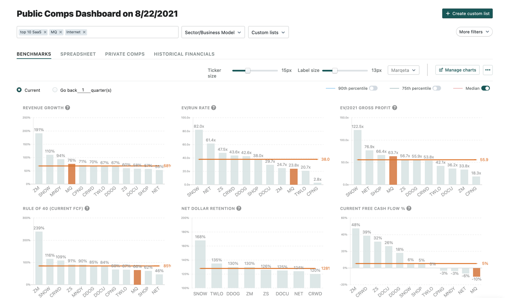Open the Marqeta company selector
This screenshot has height=298, width=511.
[403, 70]
